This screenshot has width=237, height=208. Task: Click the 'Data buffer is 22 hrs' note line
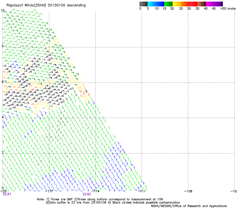coord(113,203)
